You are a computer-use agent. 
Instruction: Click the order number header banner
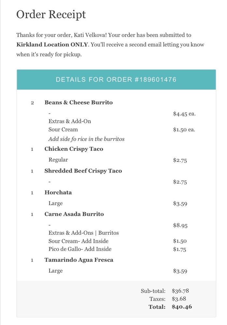click(x=116, y=80)
